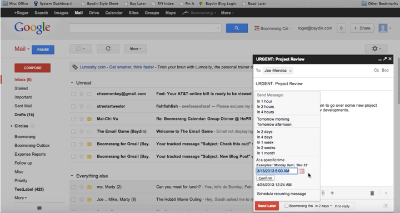Screen dimensions: 400x213
Task: Open the settings gear menu
Action: pyautogui.click(x=376, y=48)
